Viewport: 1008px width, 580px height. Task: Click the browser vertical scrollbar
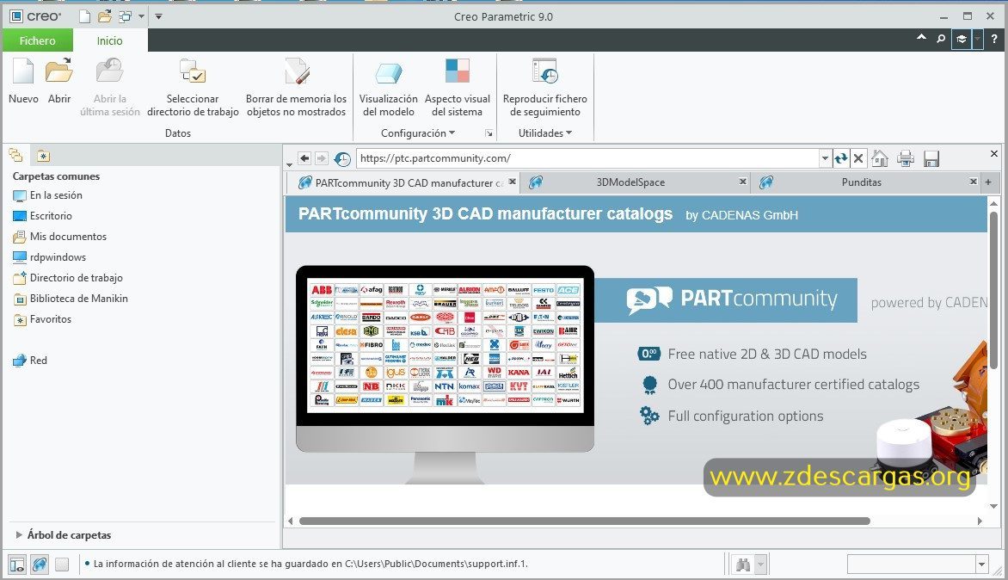click(994, 291)
